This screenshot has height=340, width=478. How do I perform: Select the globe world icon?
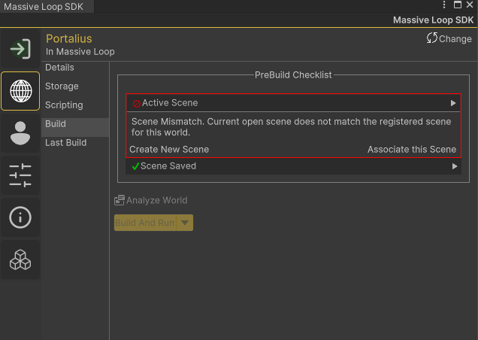[x=20, y=91]
